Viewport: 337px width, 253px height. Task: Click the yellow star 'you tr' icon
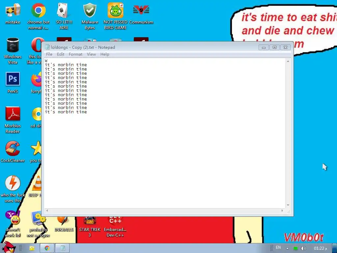[36, 152]
